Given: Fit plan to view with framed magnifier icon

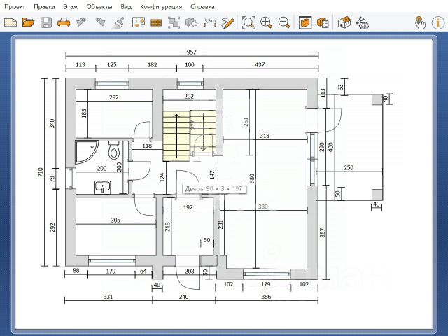Looking at the screenshot, I should coord(248,22).
